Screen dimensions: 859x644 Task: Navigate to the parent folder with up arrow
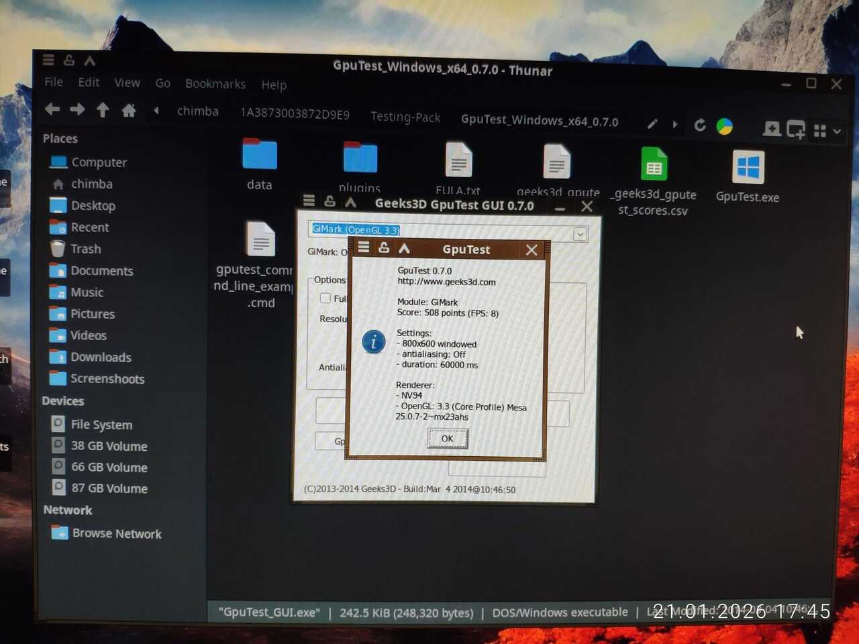(103, 110)
